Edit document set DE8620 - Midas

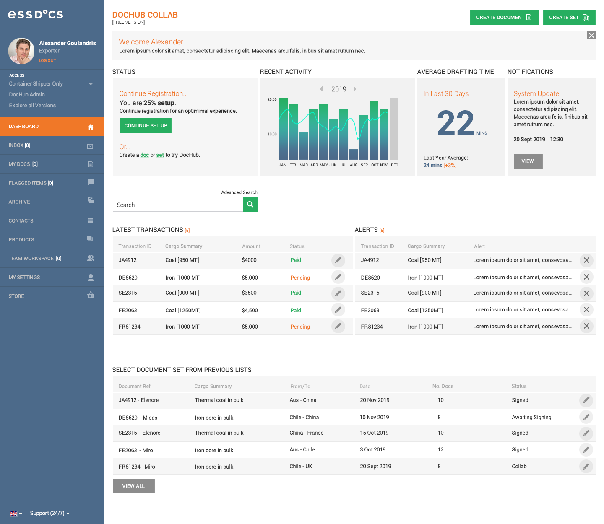pyautogui.click(x=586, y=417)
